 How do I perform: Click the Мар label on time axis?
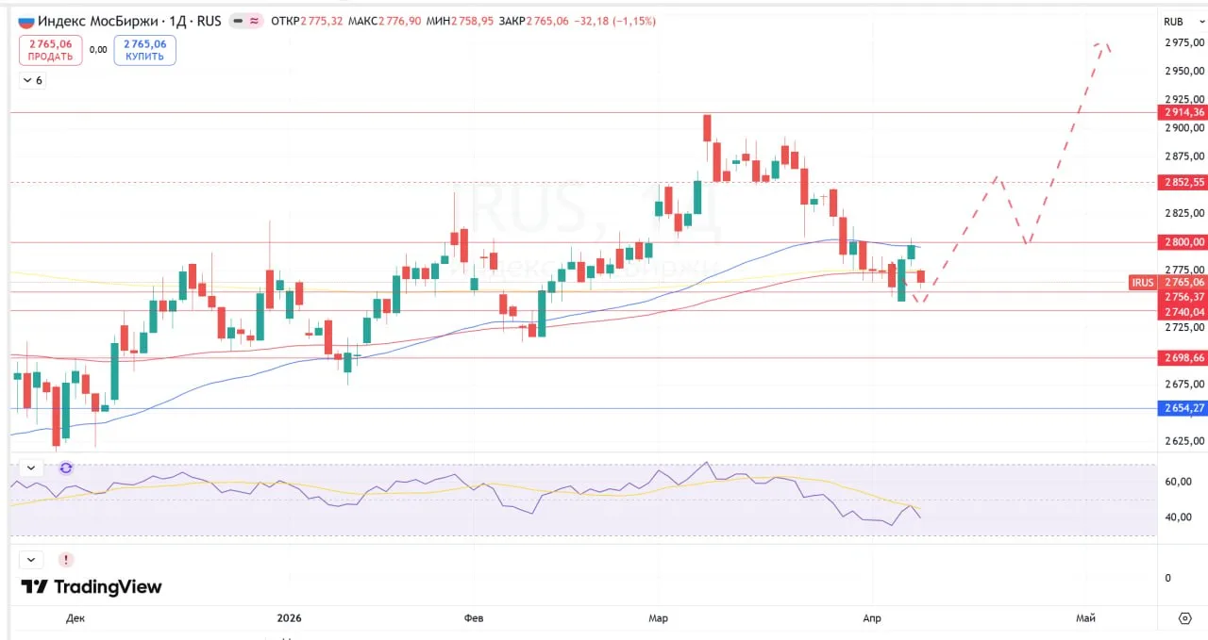pos(659,618)
